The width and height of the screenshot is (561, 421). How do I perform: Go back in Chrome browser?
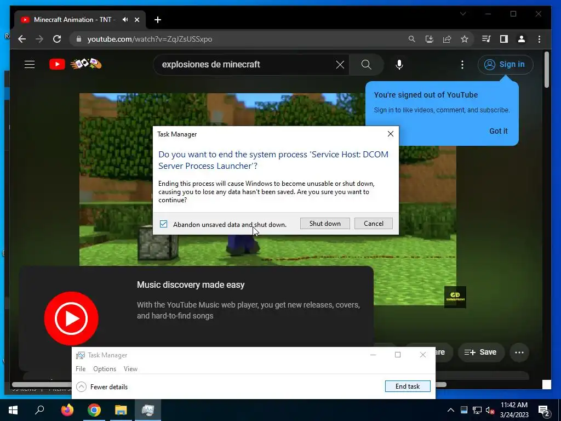pos(22,39)
